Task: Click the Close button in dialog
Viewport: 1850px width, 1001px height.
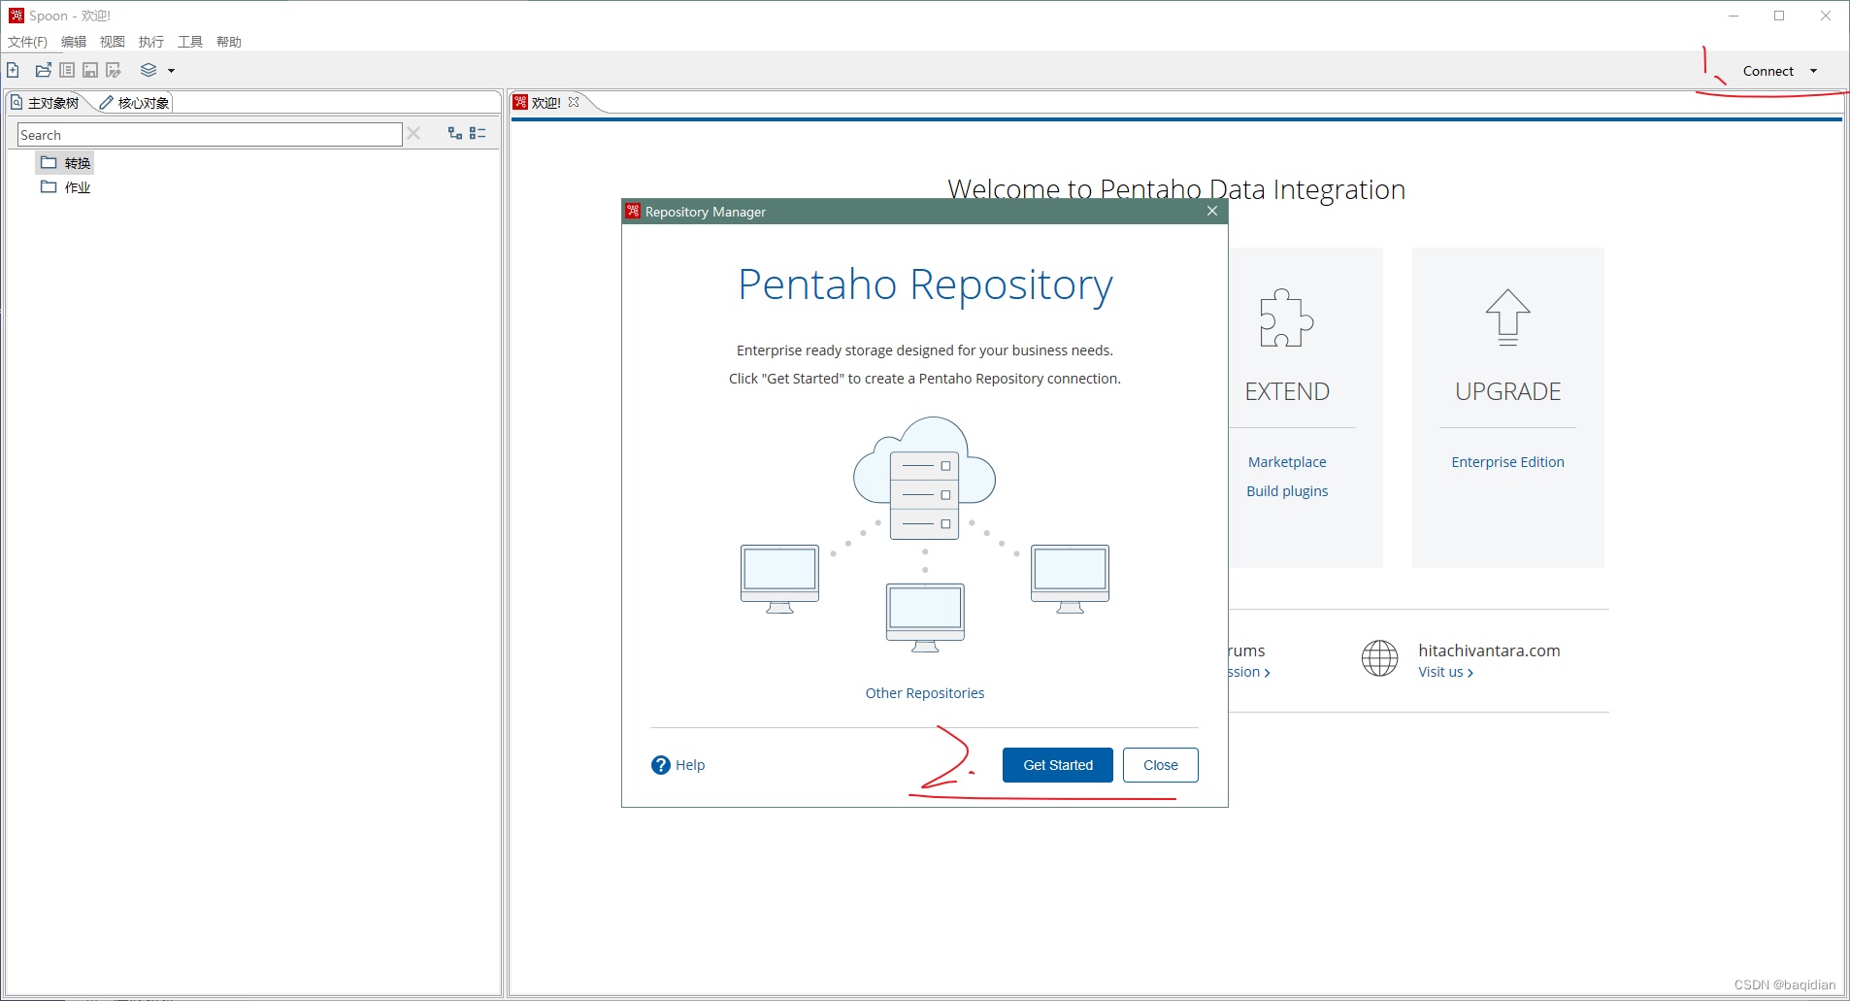Action: 1161,765
